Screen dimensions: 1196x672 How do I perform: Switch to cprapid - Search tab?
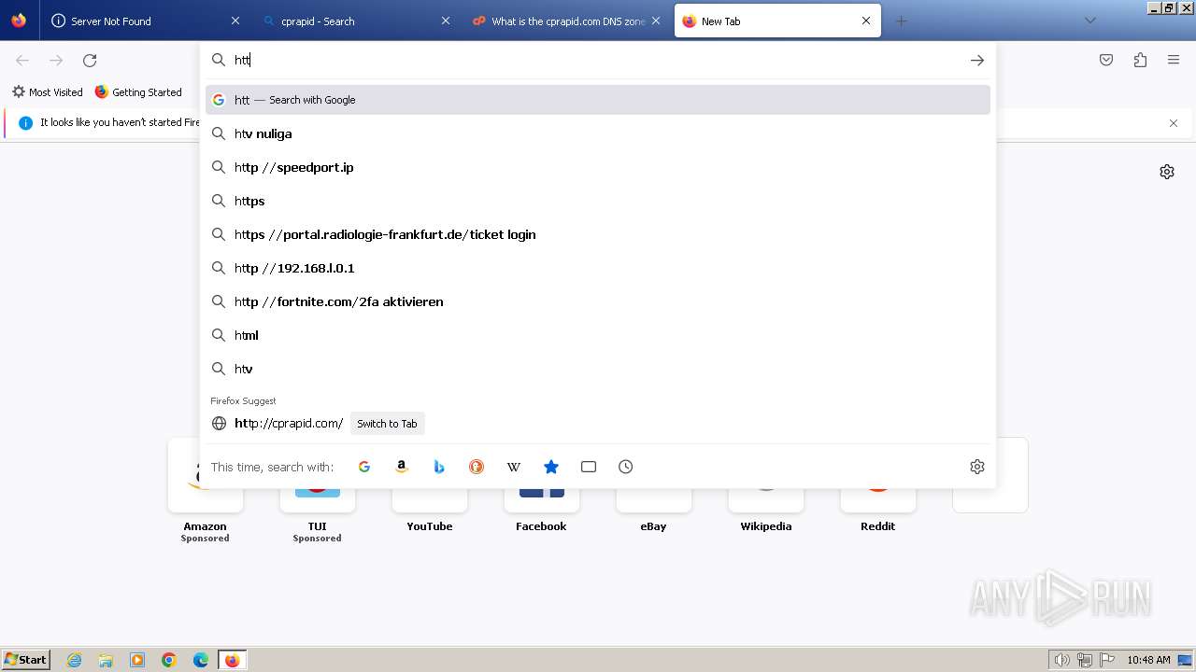click(x=357, y=21)
